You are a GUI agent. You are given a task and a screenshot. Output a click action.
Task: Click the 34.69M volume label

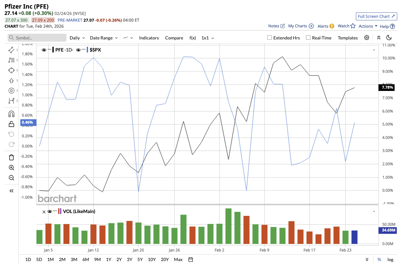(387, 230)
